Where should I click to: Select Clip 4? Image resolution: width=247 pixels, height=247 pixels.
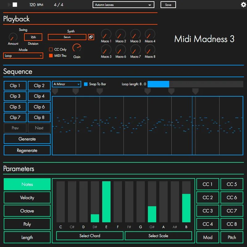[39, 96]
